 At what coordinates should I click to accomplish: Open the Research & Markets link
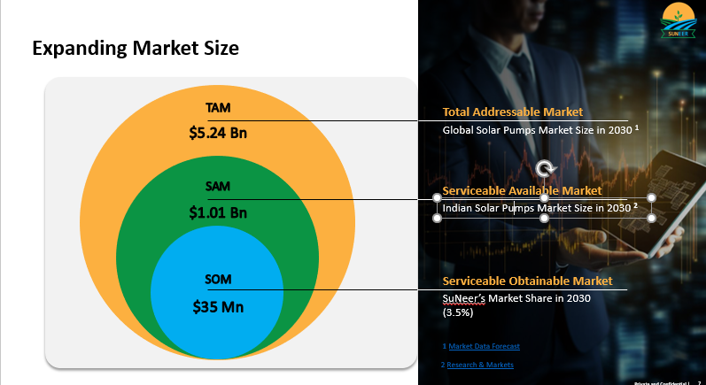coord(481,365)
